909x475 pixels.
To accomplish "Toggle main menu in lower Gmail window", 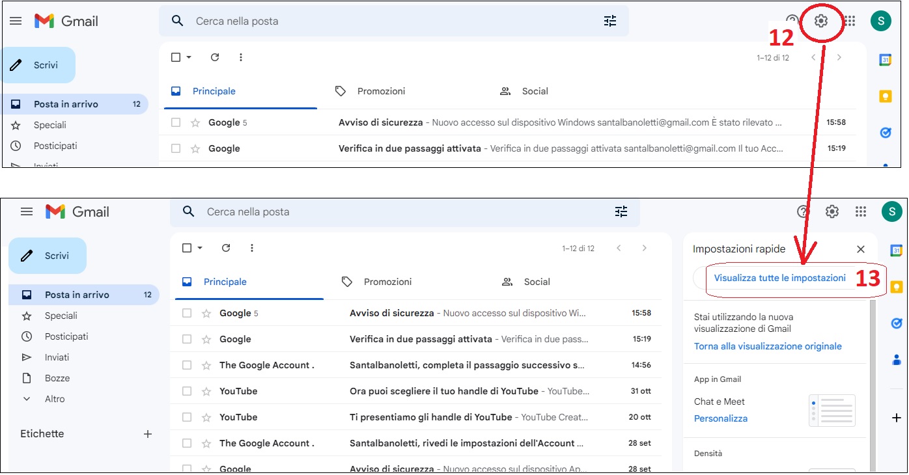I will point(27,211).
